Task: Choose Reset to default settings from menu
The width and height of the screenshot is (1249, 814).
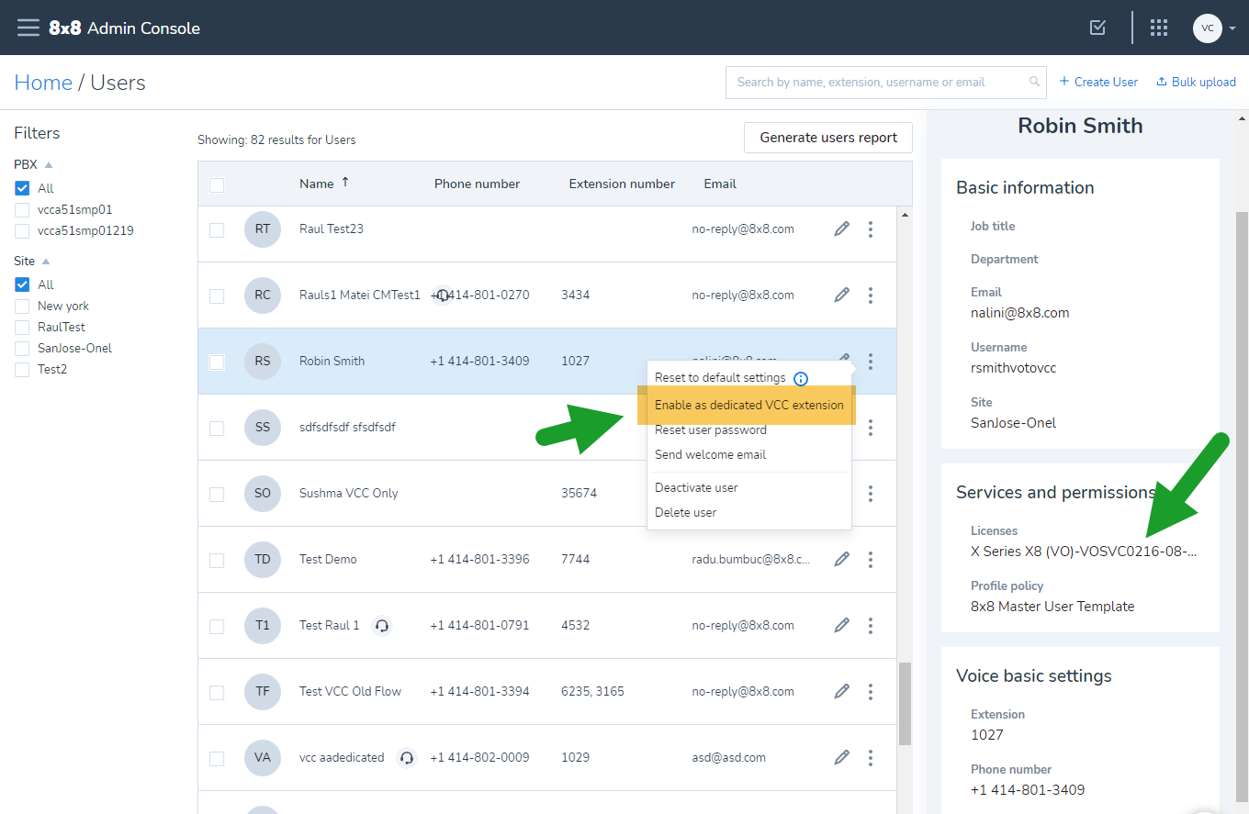Action: [x=720, y=377]
